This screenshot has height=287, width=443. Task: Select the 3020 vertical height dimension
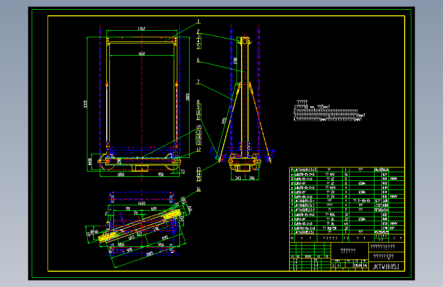[188, 97]
